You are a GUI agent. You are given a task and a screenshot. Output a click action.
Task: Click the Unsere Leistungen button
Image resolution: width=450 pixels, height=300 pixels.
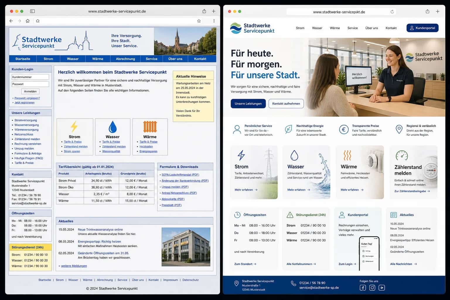(x=248, y=104)
